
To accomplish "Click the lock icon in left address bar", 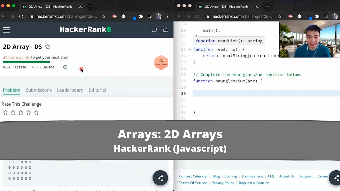I will [x=32, y=16].
